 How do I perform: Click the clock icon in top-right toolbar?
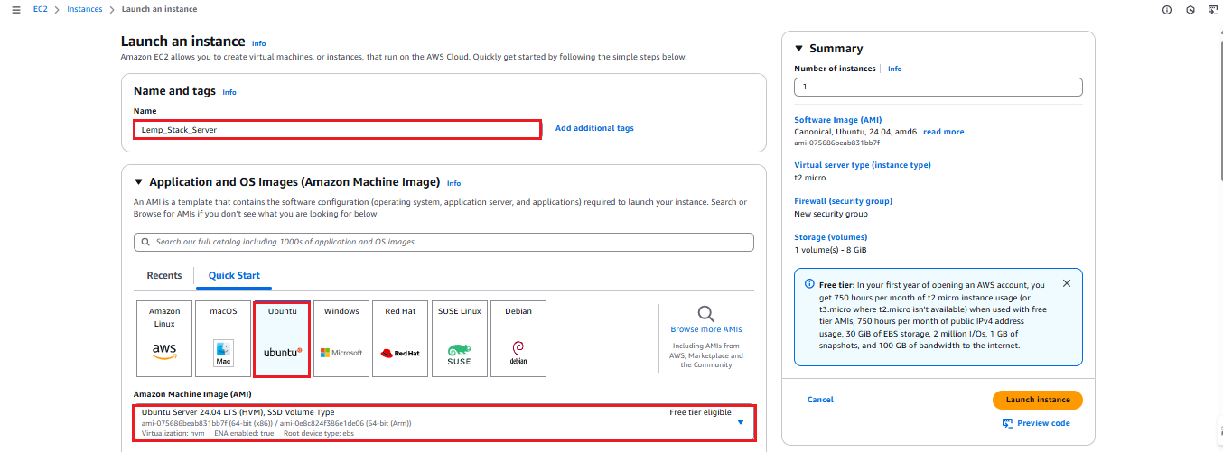(1190, 10)
